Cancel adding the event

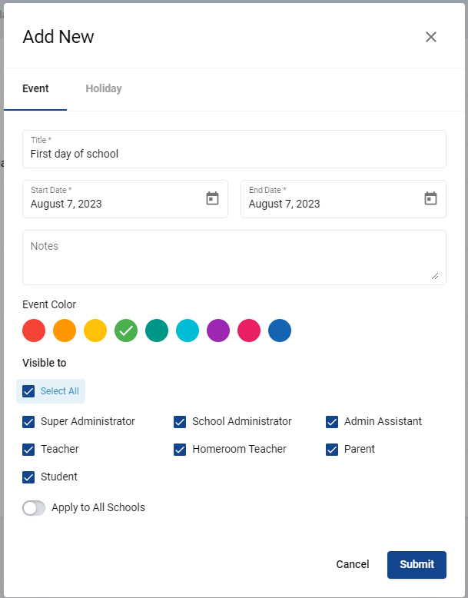click(353, 564)
